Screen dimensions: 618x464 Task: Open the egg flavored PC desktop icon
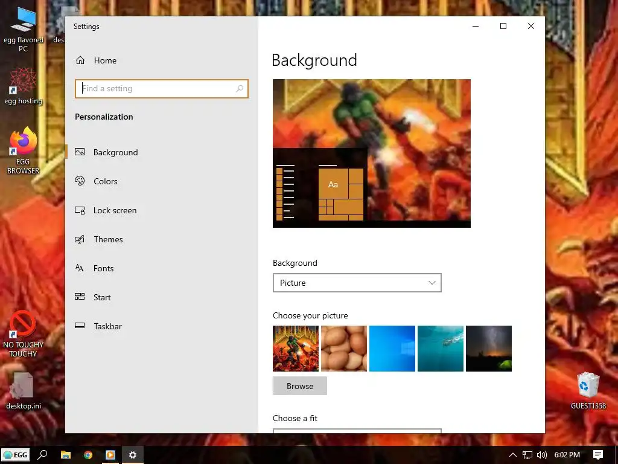click(x=24, y=30)
